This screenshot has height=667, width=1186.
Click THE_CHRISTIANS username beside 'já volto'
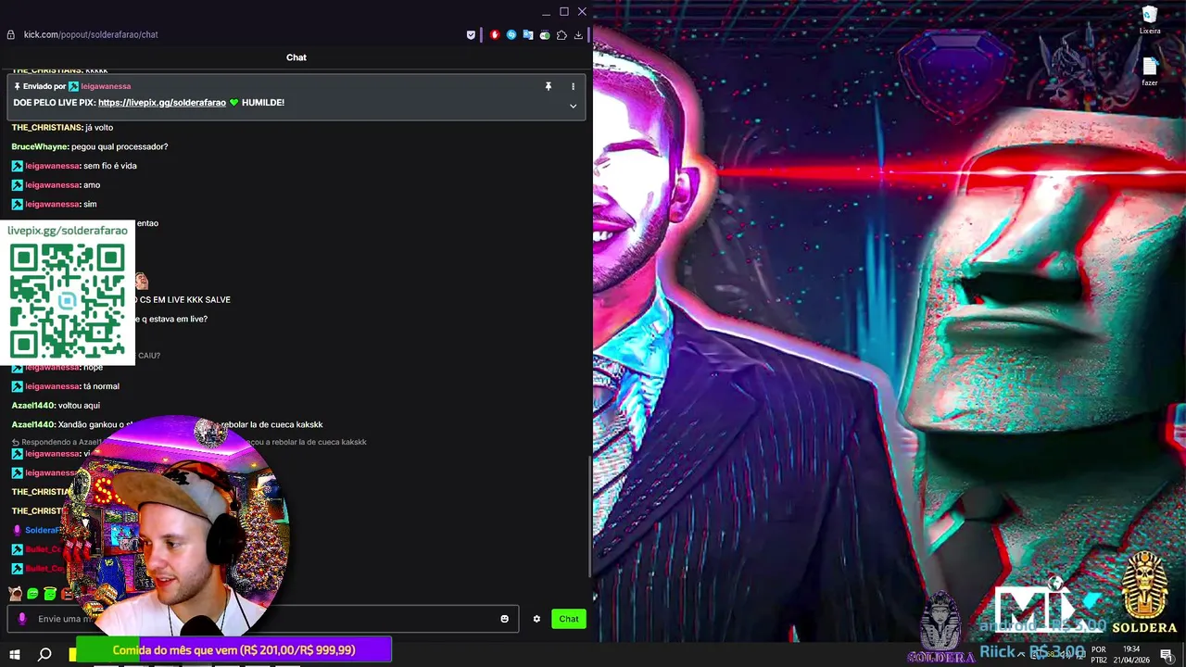coord(46,128)
